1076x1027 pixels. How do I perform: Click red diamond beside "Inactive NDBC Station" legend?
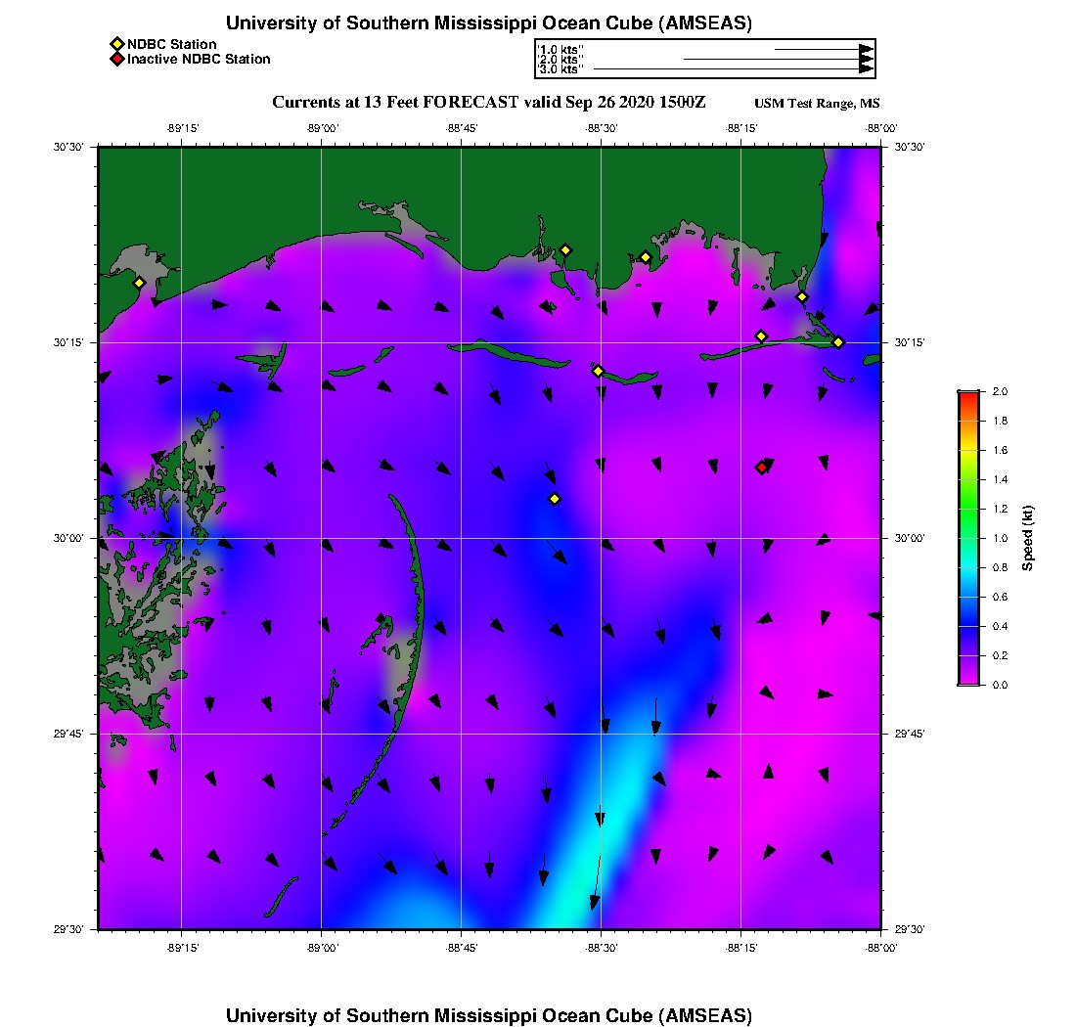click(x=116, y=60)
